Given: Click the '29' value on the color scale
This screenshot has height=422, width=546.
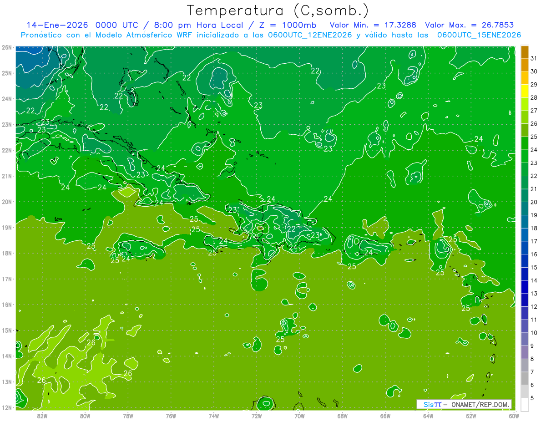Looking at the screenshot, I should 534,84.
